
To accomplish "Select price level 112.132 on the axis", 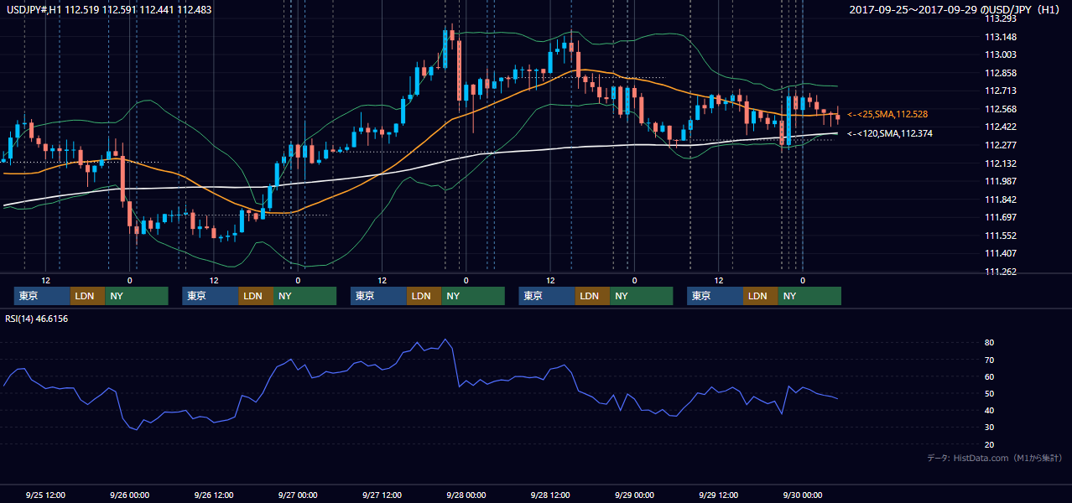I will [x=1000, y=163].
